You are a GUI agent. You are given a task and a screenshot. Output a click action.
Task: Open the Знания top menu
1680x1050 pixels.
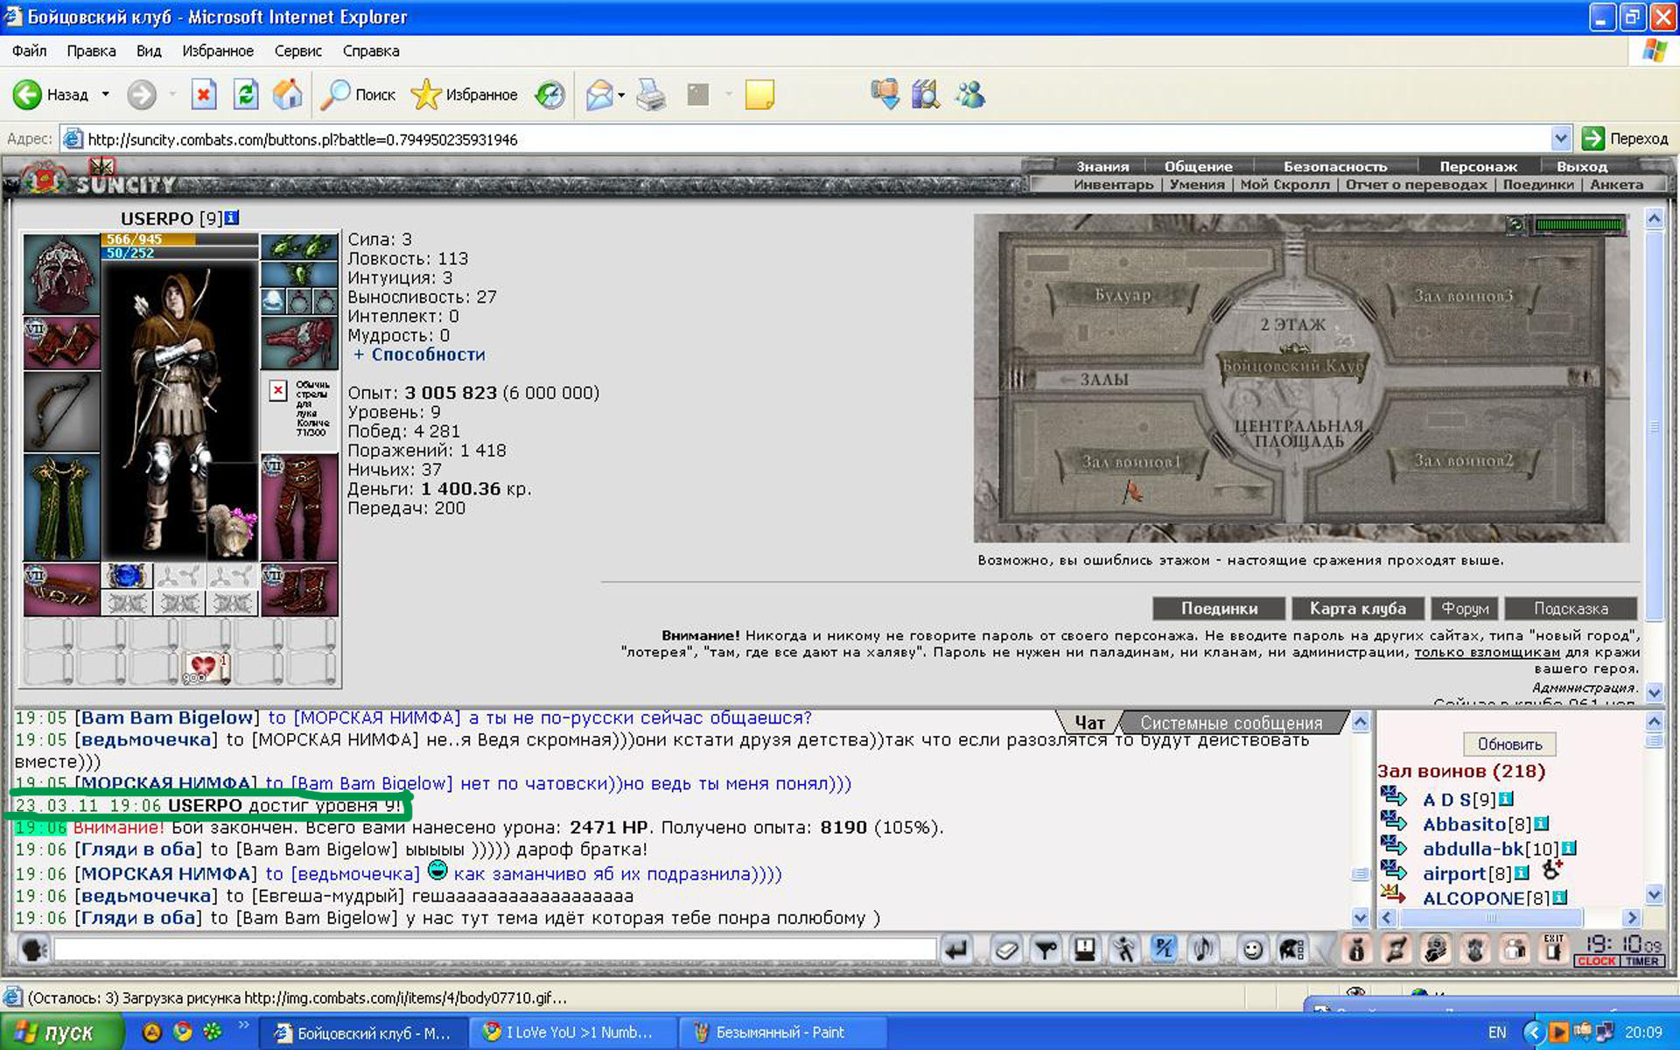[1102, 166]
